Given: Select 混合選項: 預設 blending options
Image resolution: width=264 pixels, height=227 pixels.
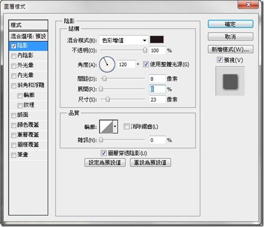Looking at the screenshot, I should (28, 36).
